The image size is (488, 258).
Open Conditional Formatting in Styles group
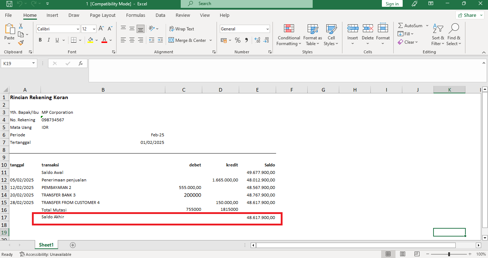289,35
